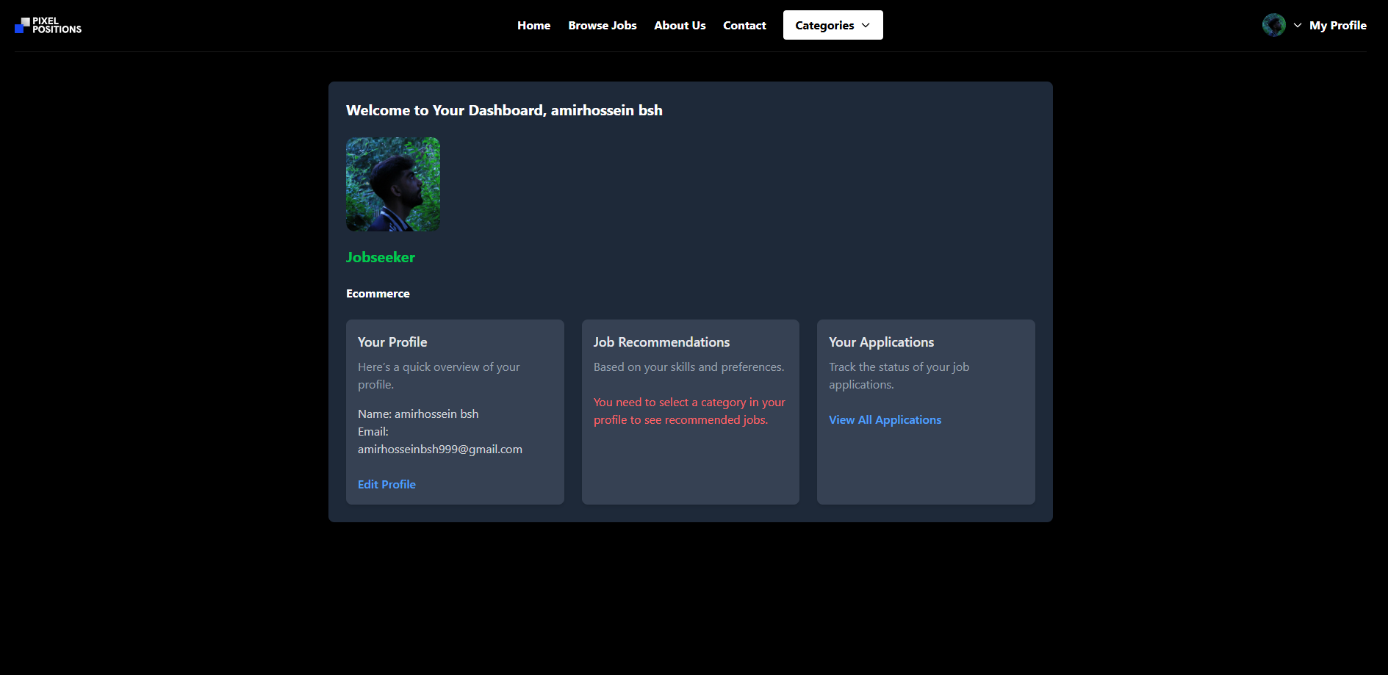1388x675 pixels.
Task: Click the Edit Profile link
Action: click(x=386, y=484)
